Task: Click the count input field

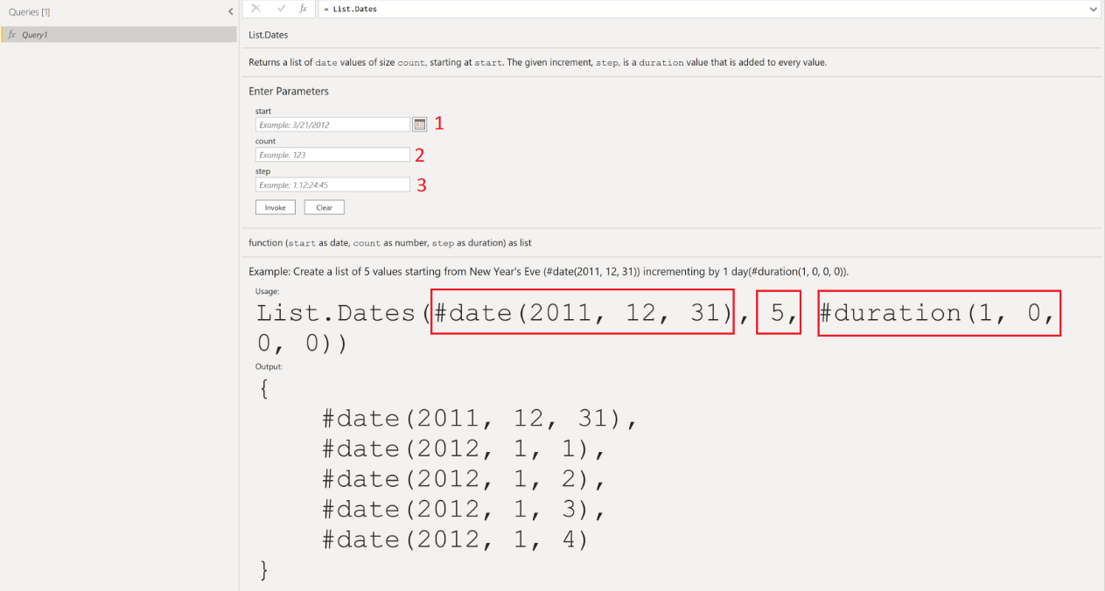Action: 332,155
